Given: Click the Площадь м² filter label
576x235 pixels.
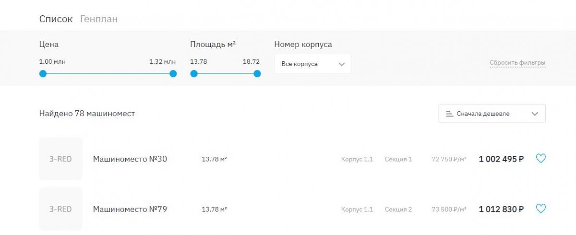Looking at the screenshot, I should (x=213, y=44).
